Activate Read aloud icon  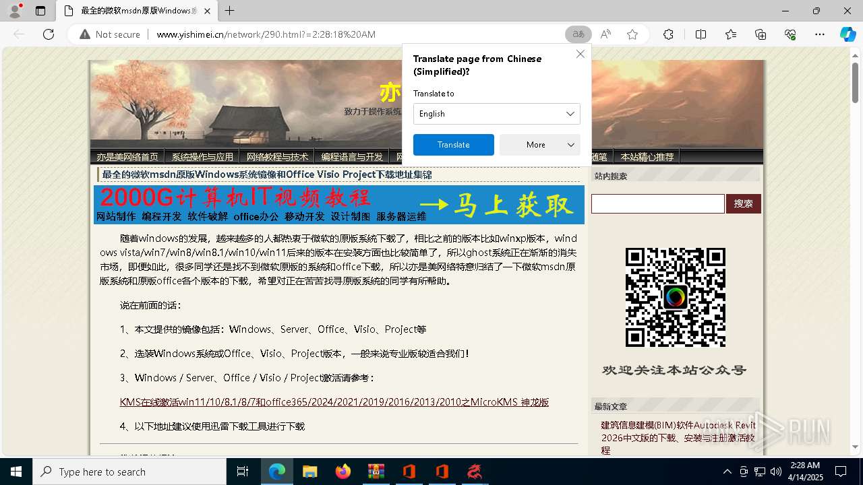point(605,34)
